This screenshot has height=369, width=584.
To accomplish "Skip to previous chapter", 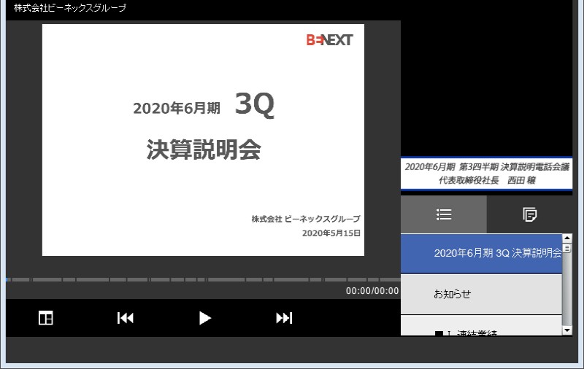I will coord(125,318).
